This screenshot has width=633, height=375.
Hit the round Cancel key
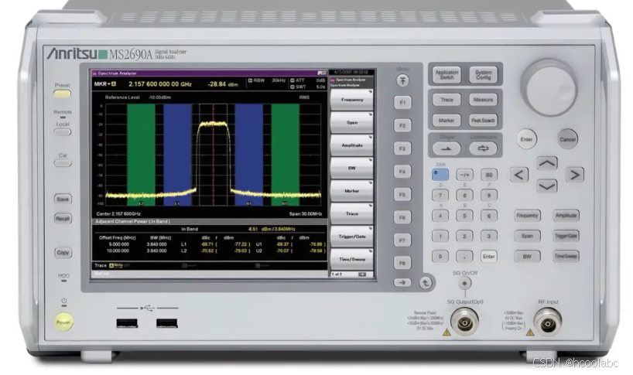coord(567,139)
